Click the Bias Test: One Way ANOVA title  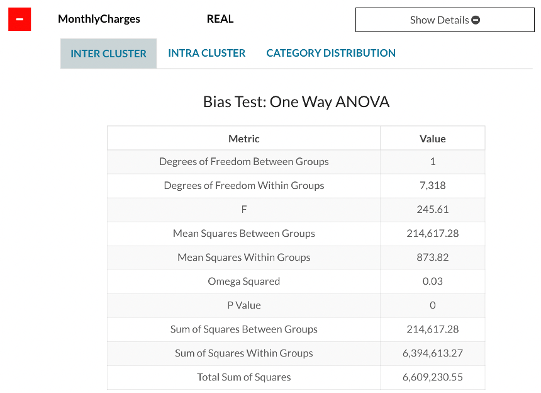(x=296, y=101)
